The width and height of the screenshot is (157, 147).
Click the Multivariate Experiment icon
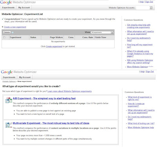tap(9, 125)
